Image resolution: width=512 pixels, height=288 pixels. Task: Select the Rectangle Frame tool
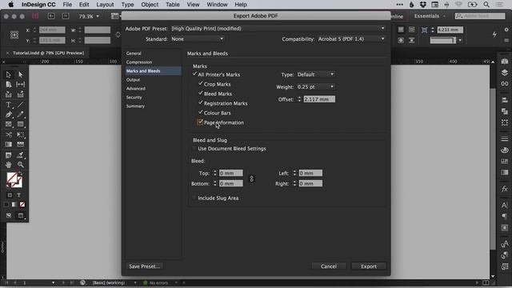tap(9, 125)
